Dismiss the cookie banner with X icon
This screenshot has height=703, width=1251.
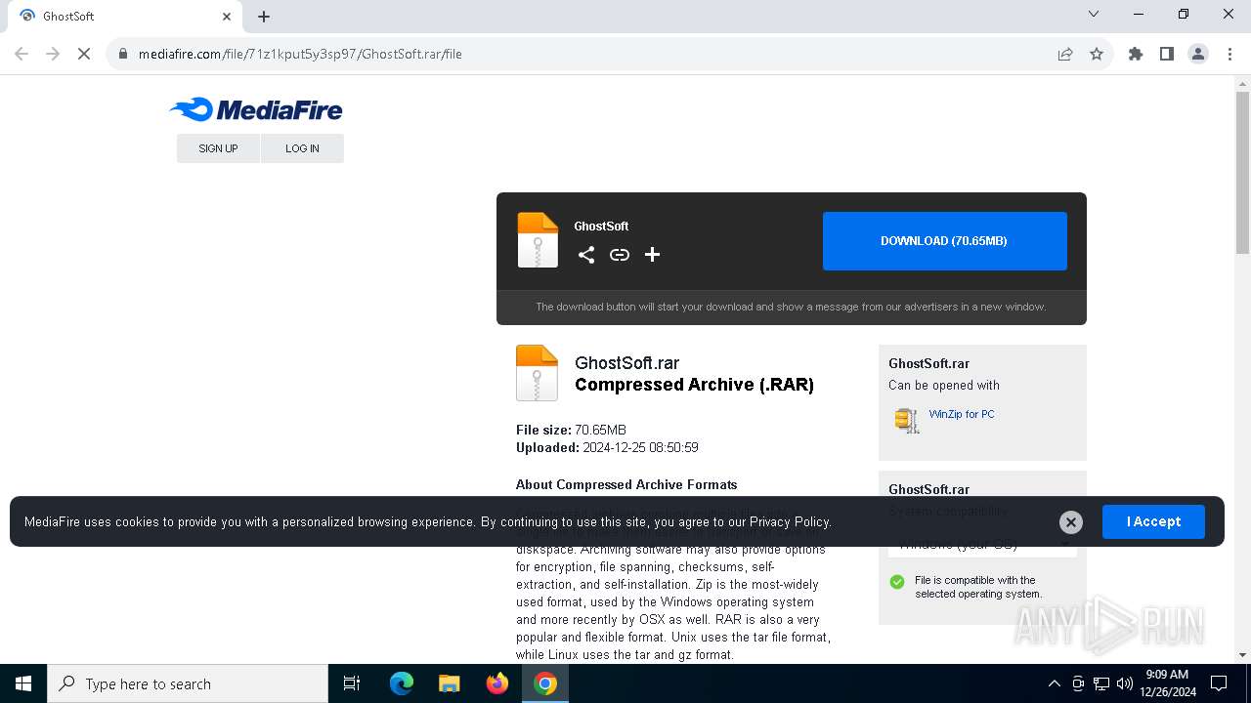click(x=1071, y=522)
